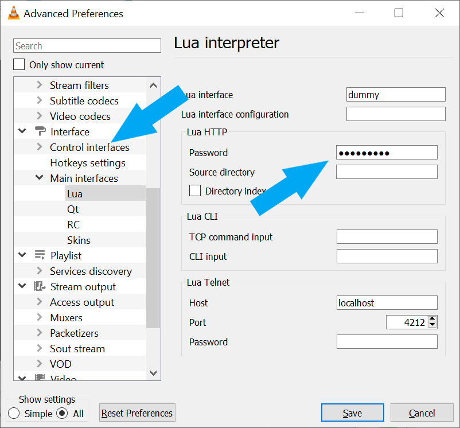
Task: Click the CLI input field
Action: point(387,256)
